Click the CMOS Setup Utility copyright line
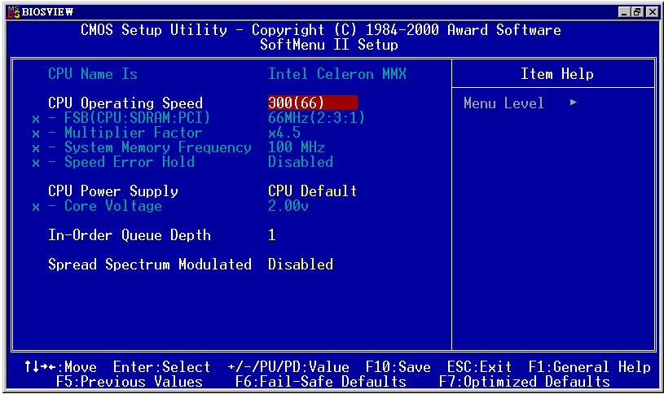 [320, 30]
